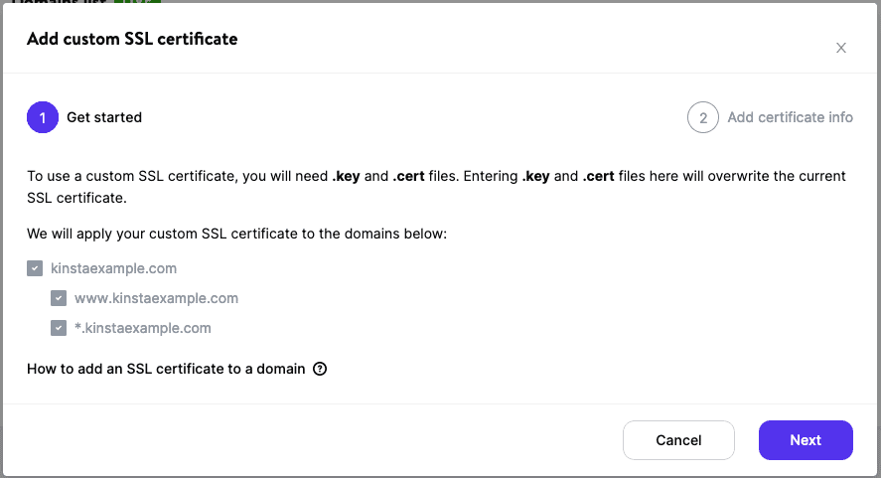Viewport: 881px width, 478px height.
Task: Toggle the *.kinstaexample.com checkbox
Action: coord(59,328)
